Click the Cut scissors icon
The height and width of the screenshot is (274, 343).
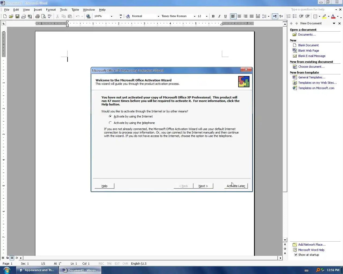coord(57,16)
